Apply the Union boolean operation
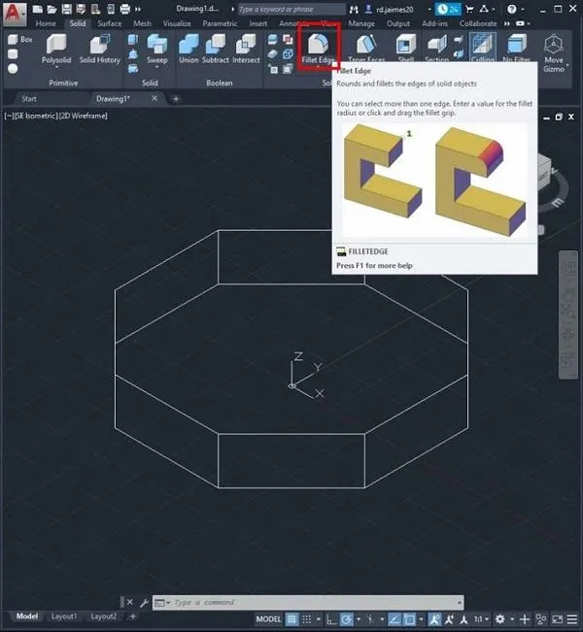Screen dimensions: 583x632 pyautogui.click(x=189, y=47)
